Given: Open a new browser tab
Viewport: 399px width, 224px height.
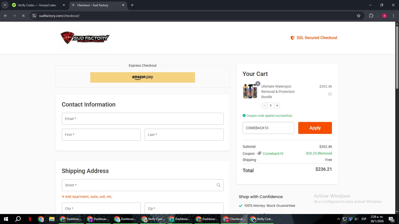Looking at the screenshot, I should tap(132, 5).
